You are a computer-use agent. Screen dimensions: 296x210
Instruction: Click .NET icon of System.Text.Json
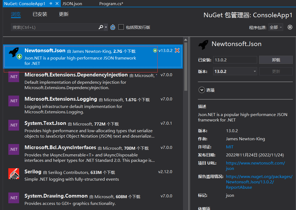[14, 125]
